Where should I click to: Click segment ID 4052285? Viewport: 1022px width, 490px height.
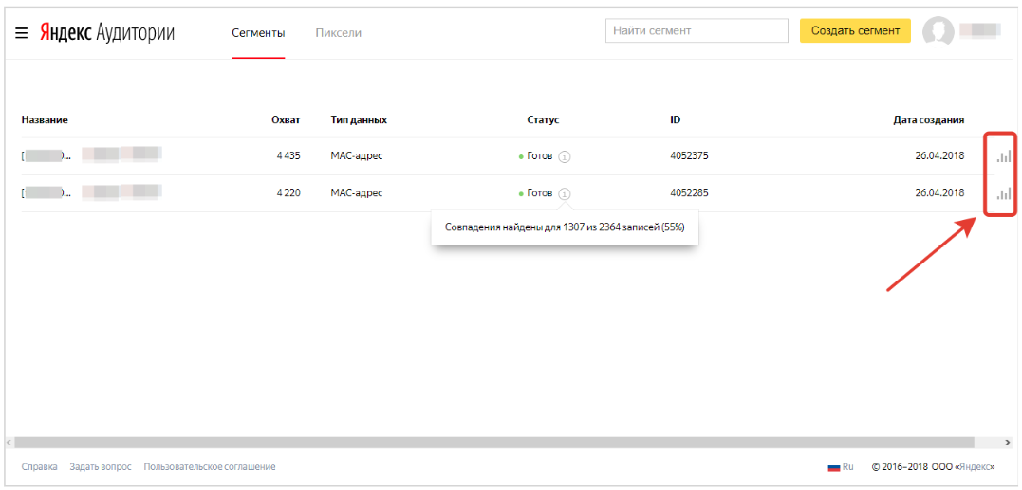click(690, 193)
